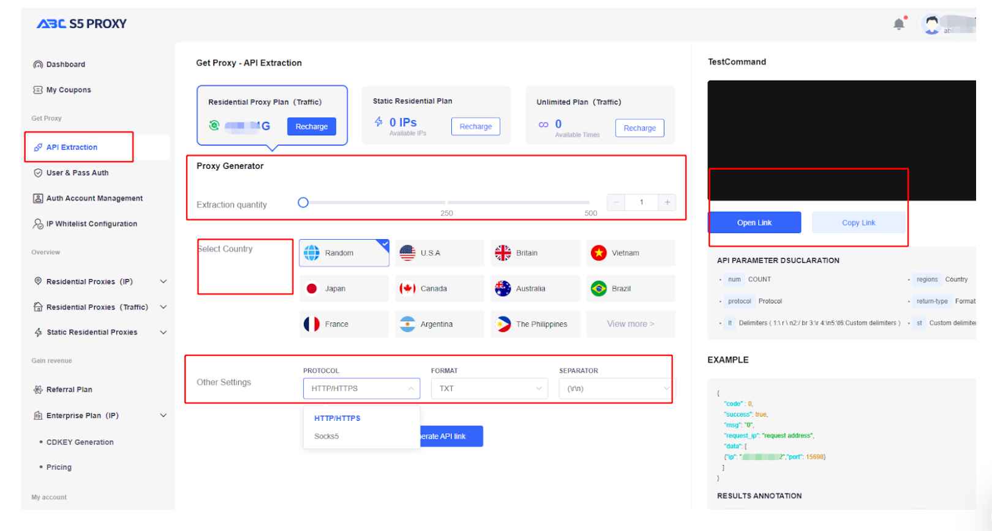Click the My Coupons icon
992x531 pixels.
pos(38,90)
